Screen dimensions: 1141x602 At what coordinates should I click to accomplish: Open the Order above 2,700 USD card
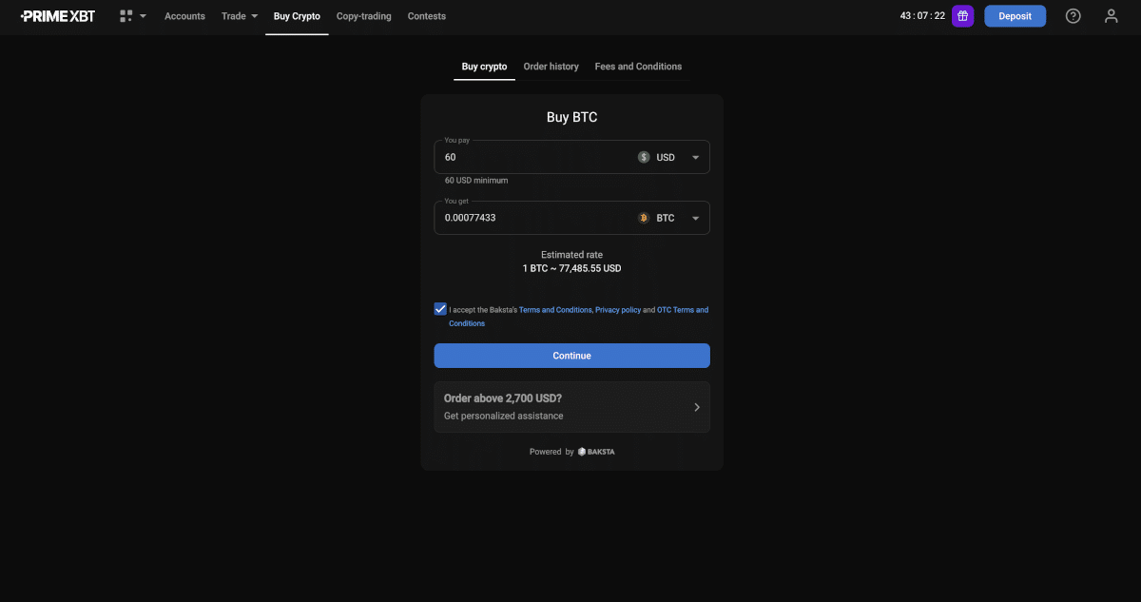(571, 407)
